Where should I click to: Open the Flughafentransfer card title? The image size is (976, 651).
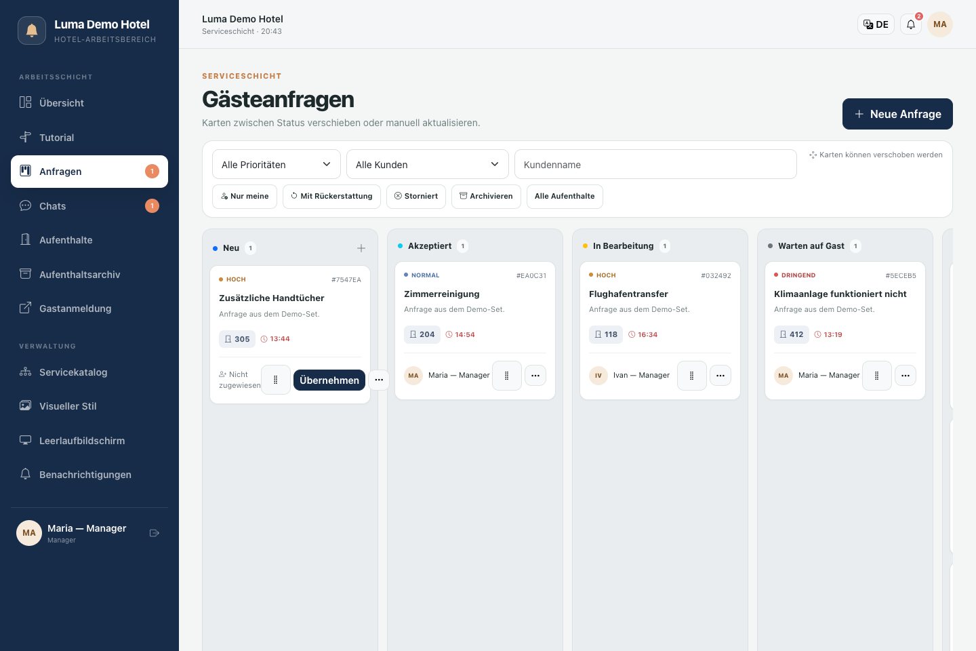point(628,294)
